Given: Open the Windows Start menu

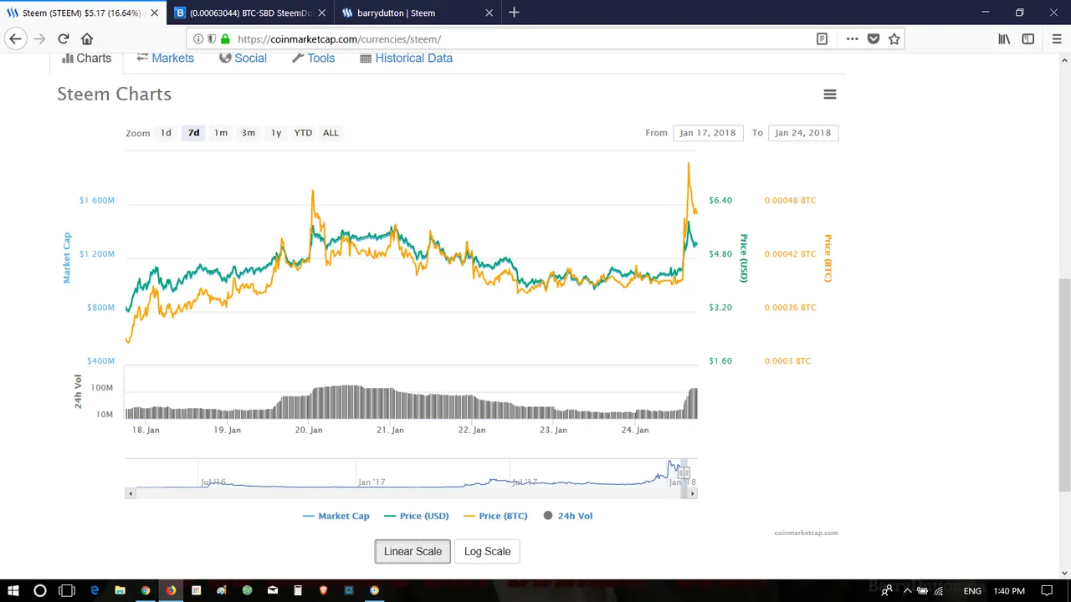Looking at the screenshot, I should 13,590.
